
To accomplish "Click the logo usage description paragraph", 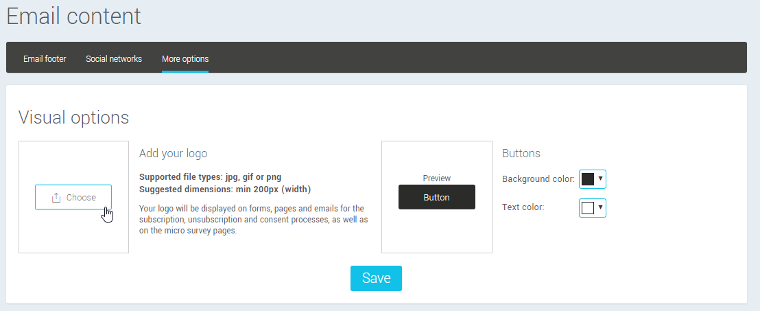I will pyautogui.click(x=254, y=219).
